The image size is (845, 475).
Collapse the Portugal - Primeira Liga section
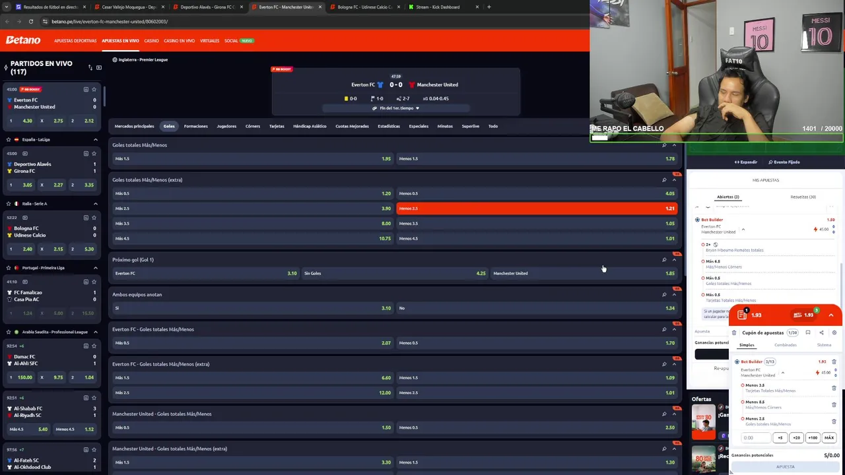point(95,268)
